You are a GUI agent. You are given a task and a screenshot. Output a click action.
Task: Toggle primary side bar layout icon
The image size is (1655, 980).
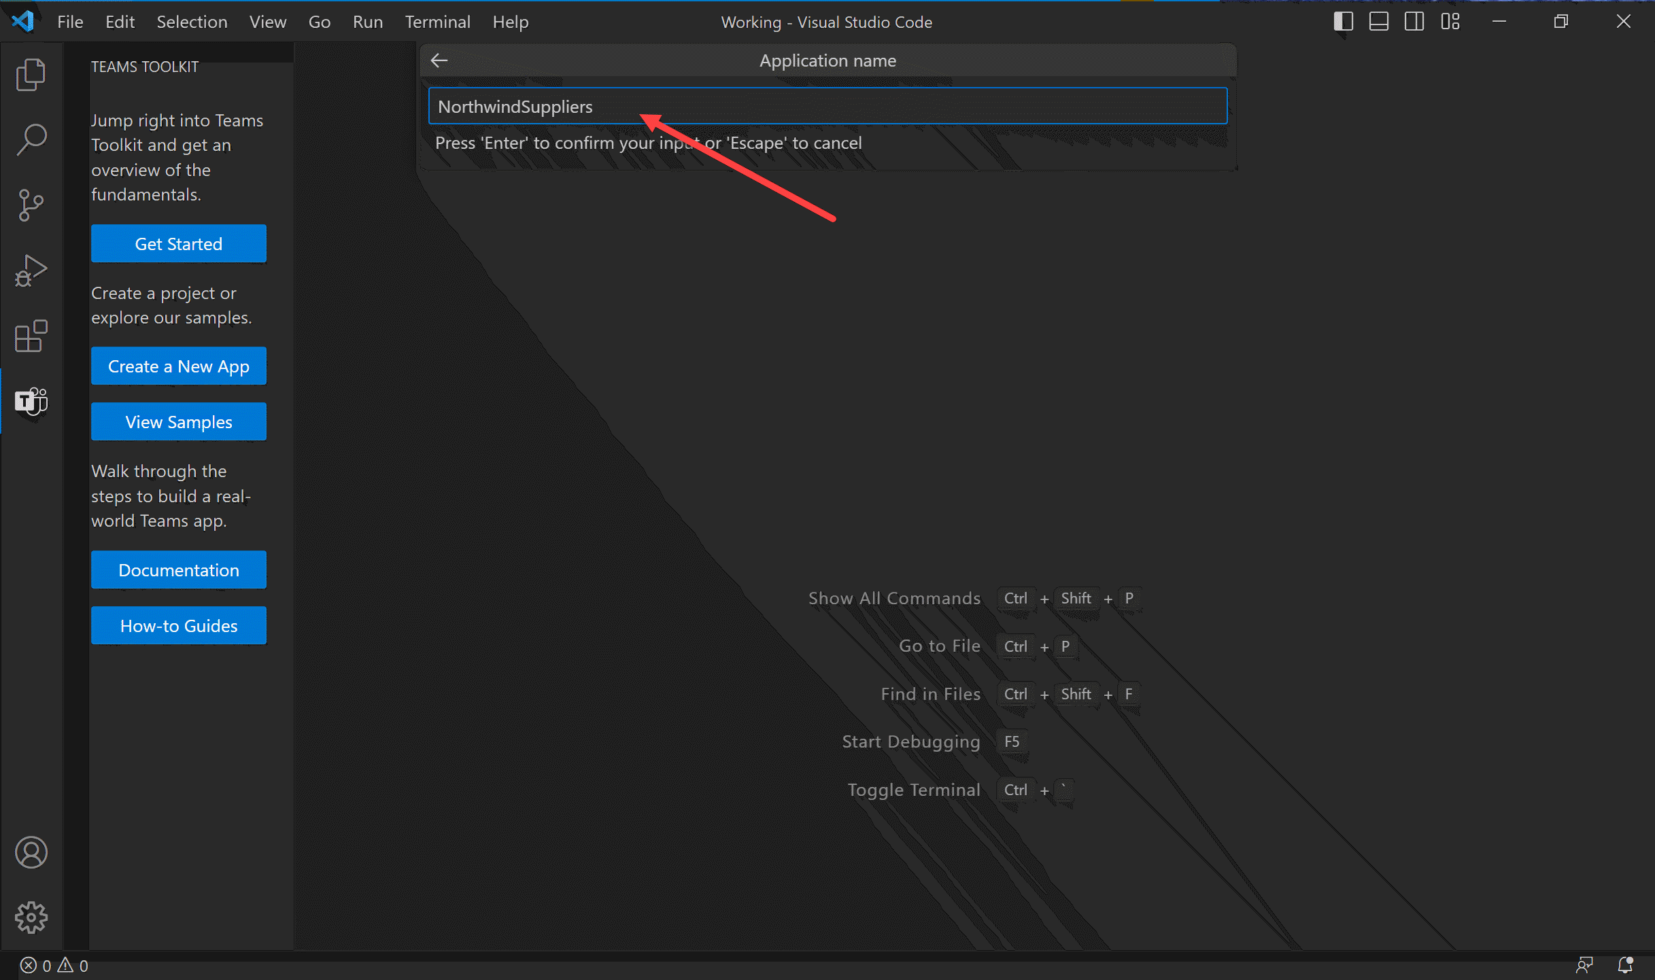[x=1343, y=22]
